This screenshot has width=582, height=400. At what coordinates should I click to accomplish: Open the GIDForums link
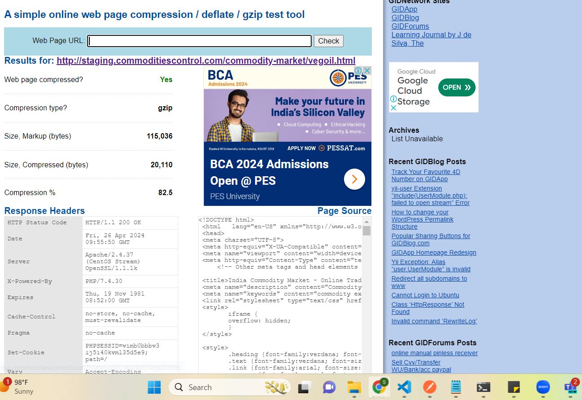pyautogui.click(x=410, y=26)
